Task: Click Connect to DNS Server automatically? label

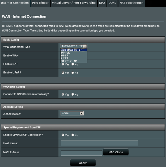Action: click(x=26, y=94)
